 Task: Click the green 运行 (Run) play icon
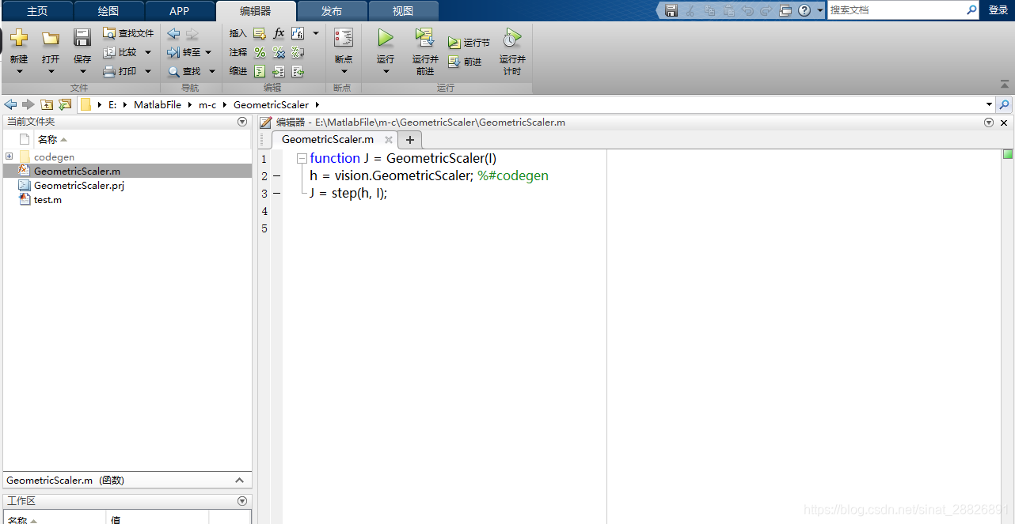pos(386,38)
